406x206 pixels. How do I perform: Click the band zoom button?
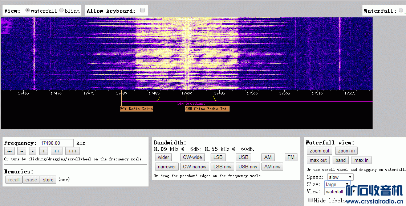(x=341, y=160)
